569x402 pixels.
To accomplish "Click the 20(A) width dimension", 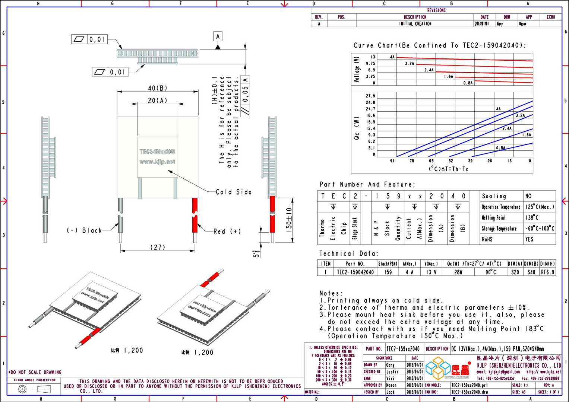I will tap(158, 100).
